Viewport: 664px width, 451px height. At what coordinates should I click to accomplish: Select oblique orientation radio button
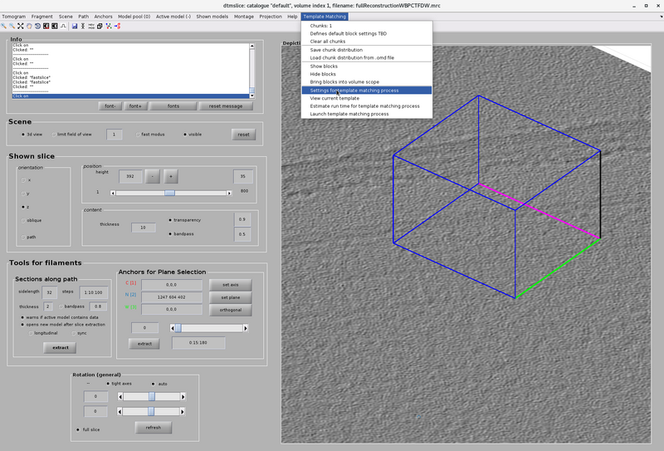tap(23, 220)
